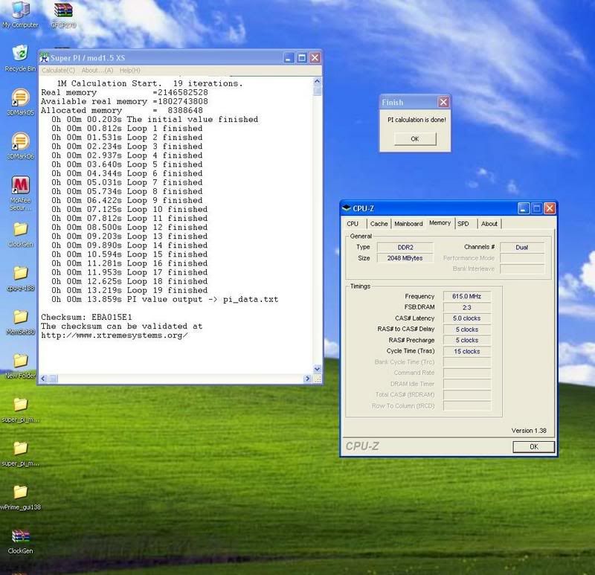
Task: Click the DDR2 memory type field
Action: coord(405,248)
